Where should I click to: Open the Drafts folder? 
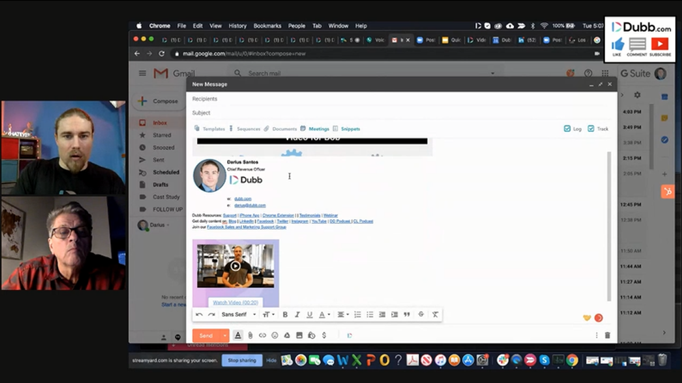point(160,185)
